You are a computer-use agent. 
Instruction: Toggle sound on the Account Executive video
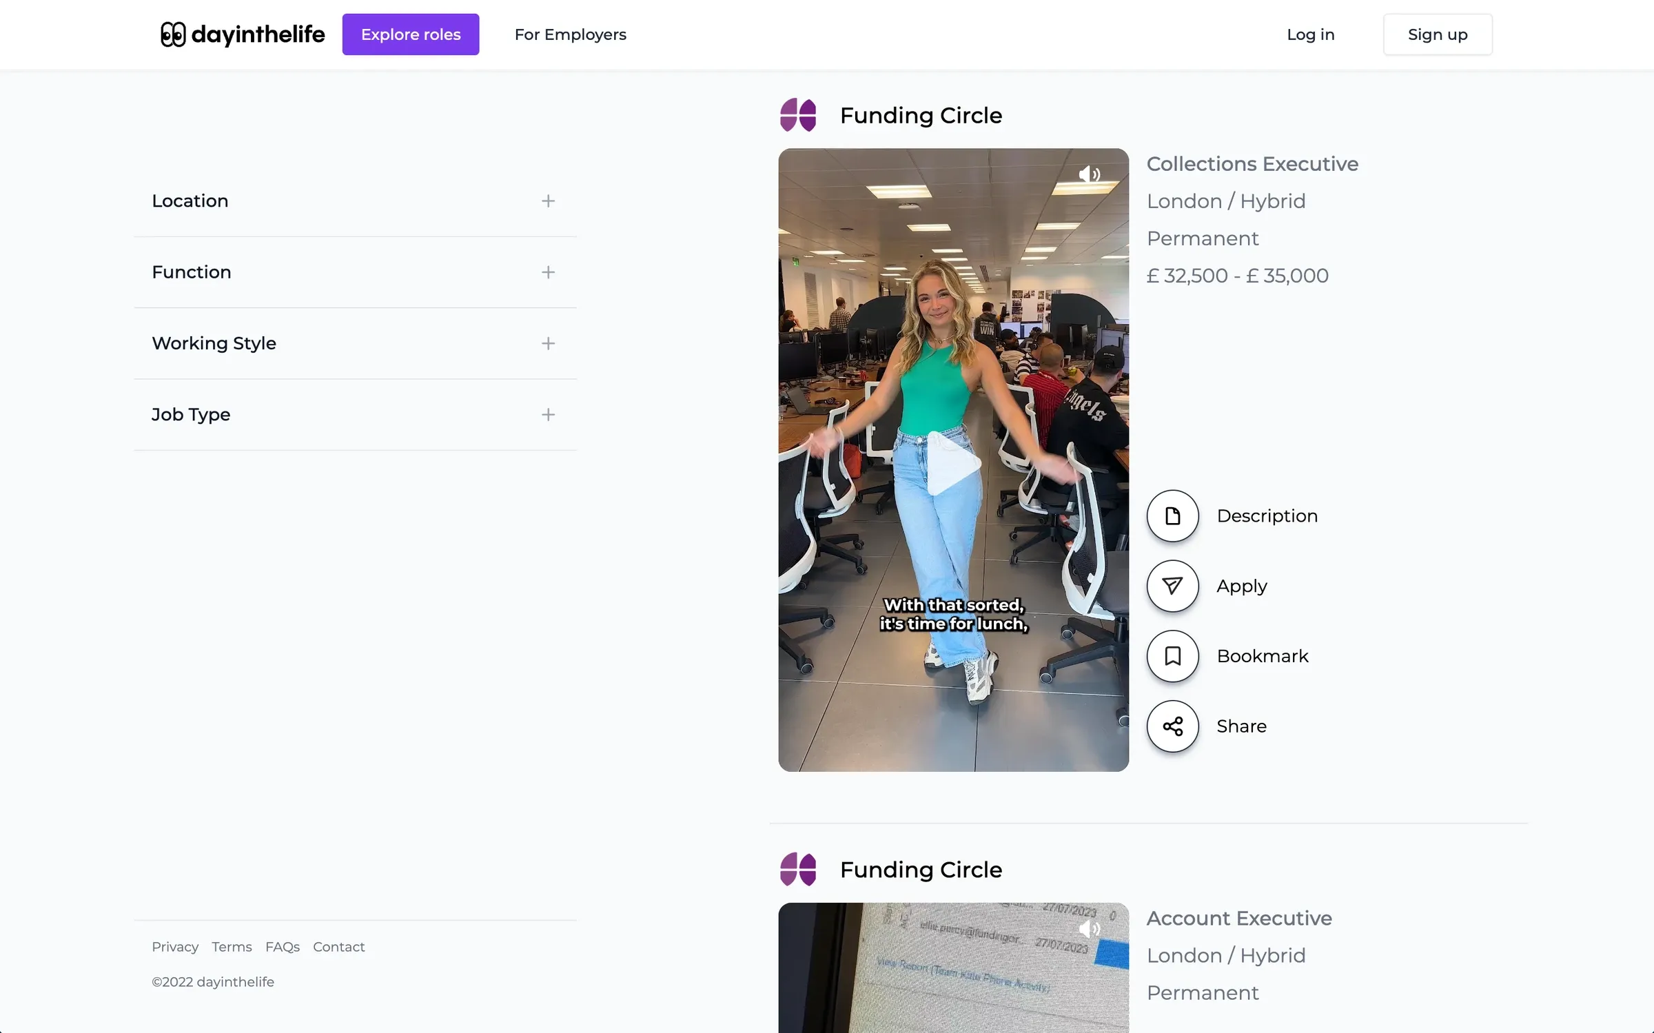pos(1089,929)
